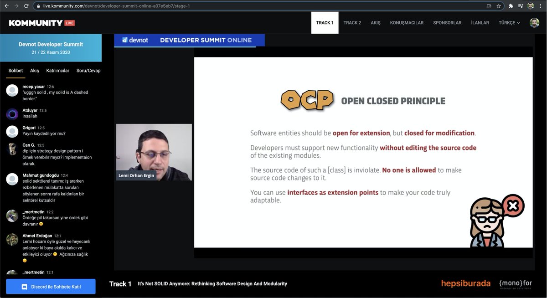Viewport: 547px width, 298px height.
Task: Click the "Track 1" label below video
Action: pyautogui.click(x=120, y=284)
